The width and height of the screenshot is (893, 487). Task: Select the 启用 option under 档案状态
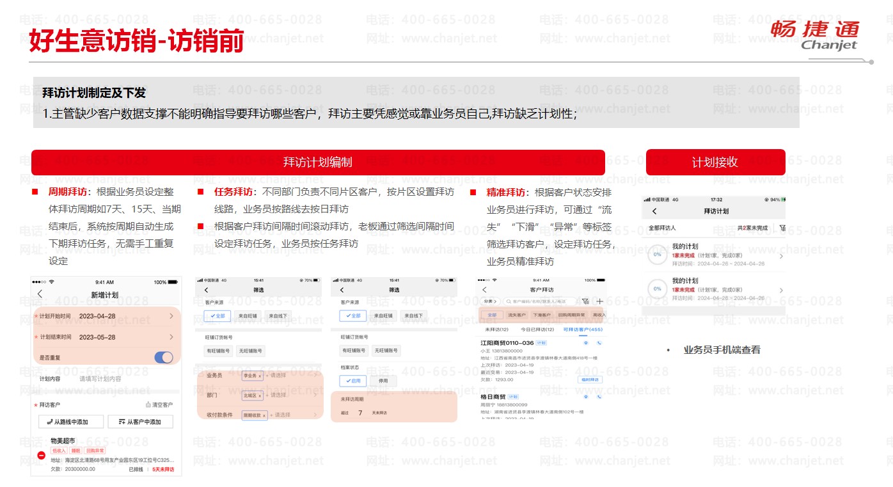[x=352, y=381]
